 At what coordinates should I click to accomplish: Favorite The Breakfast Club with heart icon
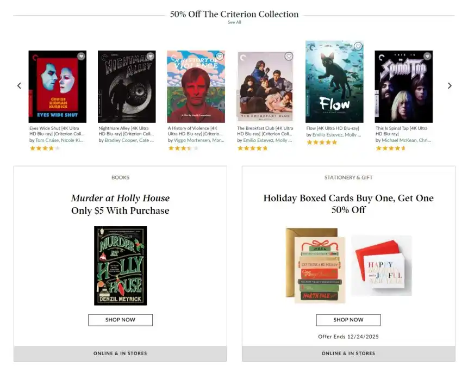pyautogui.click(x=289, y=56)
